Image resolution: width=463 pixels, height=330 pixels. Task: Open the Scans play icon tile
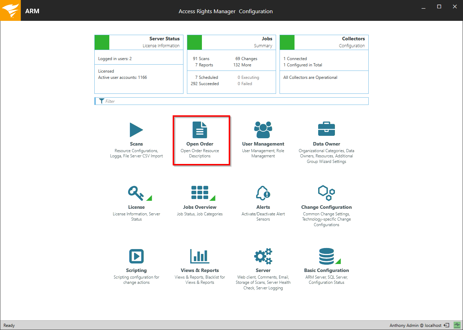click(x=136, y=130)
